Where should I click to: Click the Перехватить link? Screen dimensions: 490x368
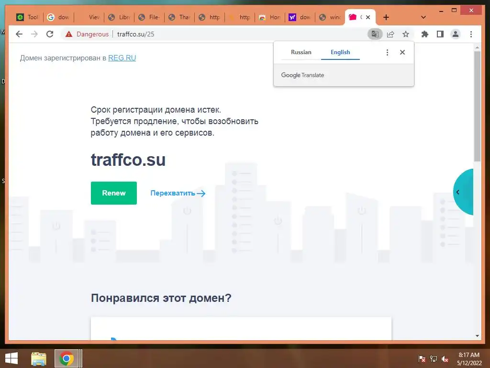click(178, 193)
